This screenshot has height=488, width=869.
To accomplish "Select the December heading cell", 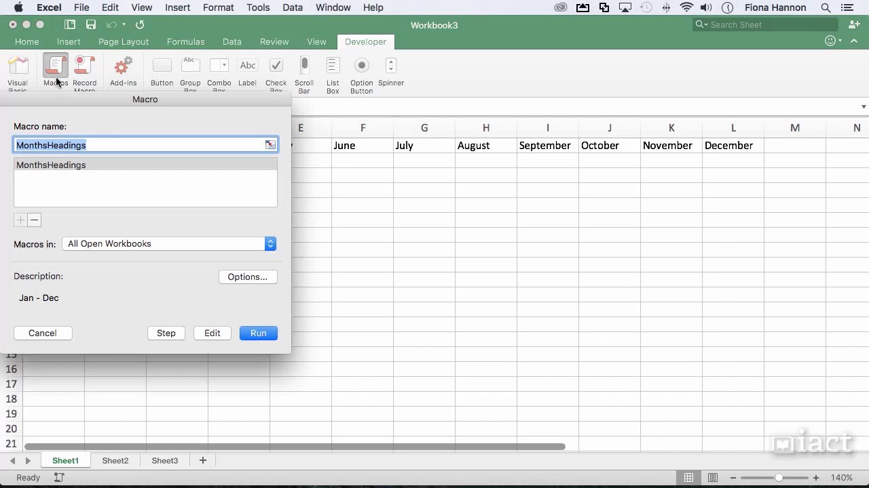I will [733, 145].
